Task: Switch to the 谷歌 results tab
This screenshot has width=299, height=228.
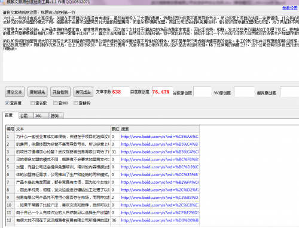Action: pos(26,116)
